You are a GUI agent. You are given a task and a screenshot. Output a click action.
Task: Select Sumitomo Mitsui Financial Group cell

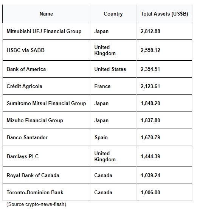46,103
